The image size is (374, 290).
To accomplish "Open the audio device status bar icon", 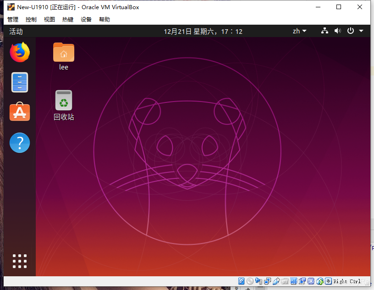I will pyautogui.click(x=259, y=280).
